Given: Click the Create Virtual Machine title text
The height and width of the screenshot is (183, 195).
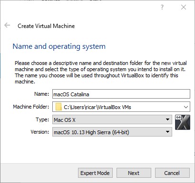Looking at the screenshot, I should [46, 26].
